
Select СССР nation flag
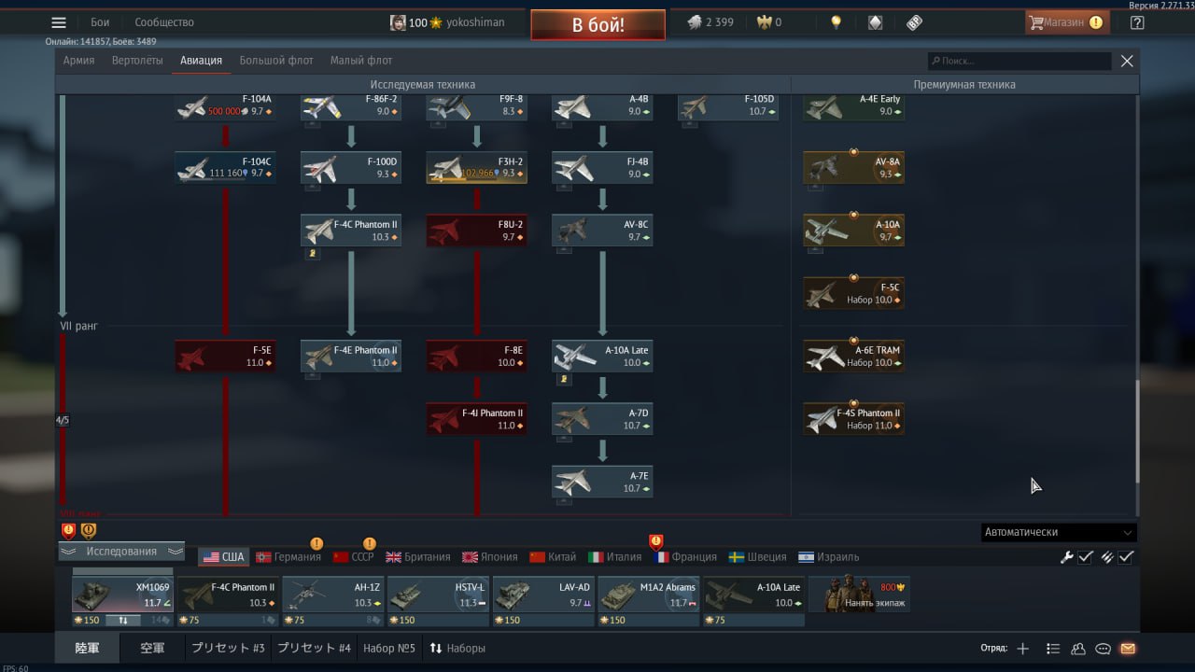354,557
